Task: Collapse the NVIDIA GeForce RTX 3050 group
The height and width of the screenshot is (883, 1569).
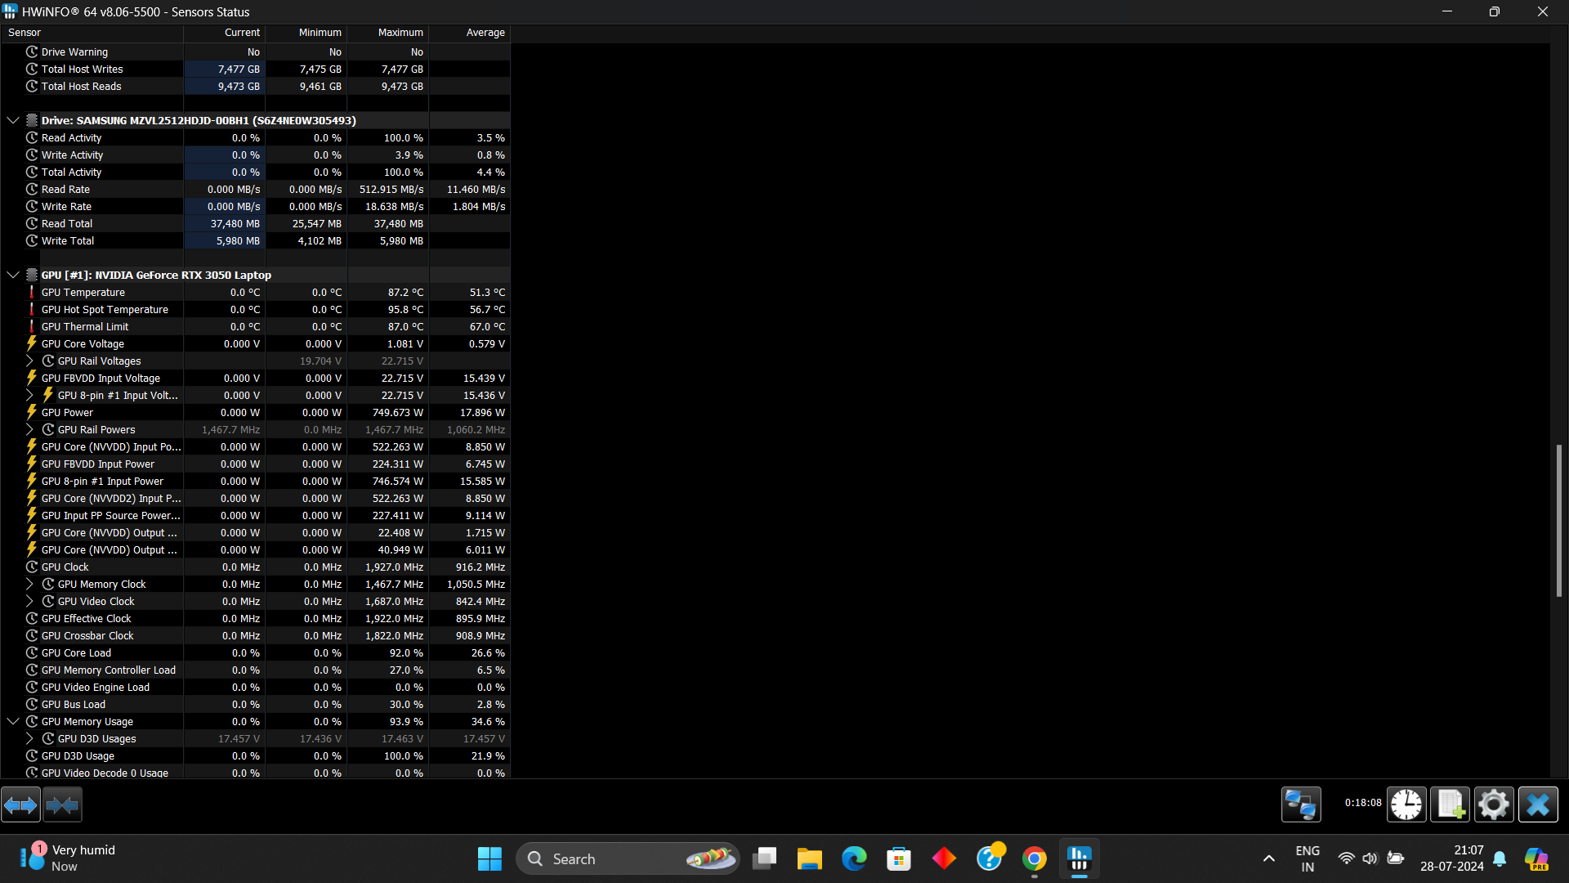Action: point(13,275)
